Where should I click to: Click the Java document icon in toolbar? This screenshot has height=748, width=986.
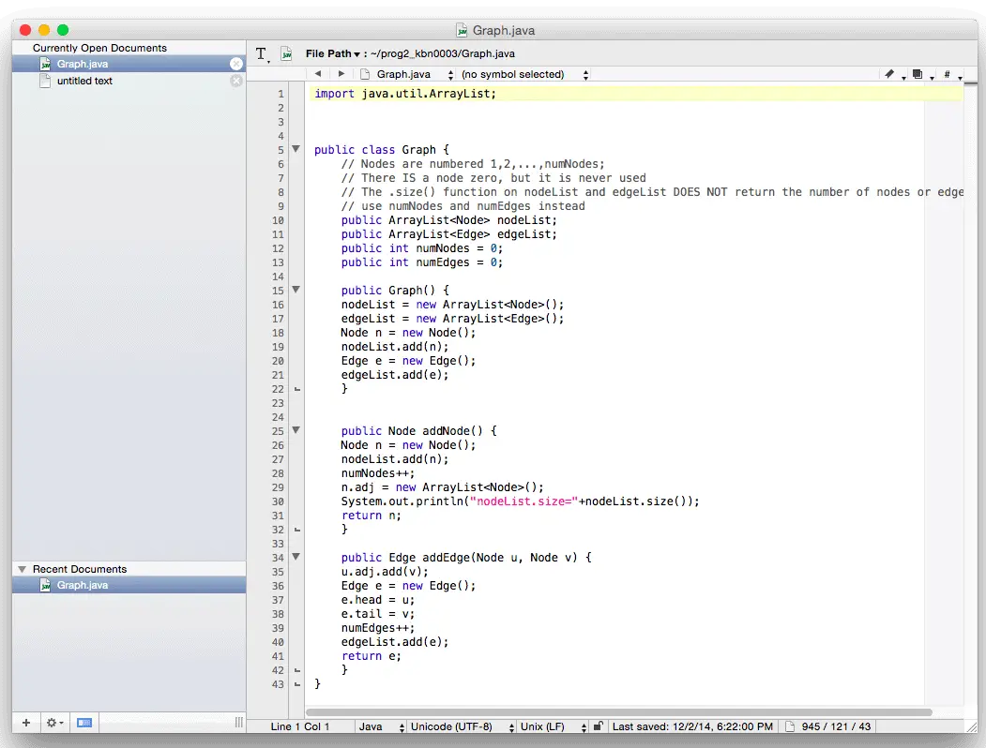[x=287, y=54]
